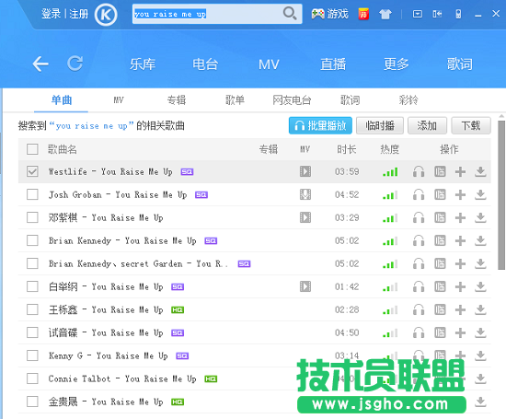Viewport: 506px width, 419px height.
Task: Click the 下载 download button
Action: tap(471, 125)
